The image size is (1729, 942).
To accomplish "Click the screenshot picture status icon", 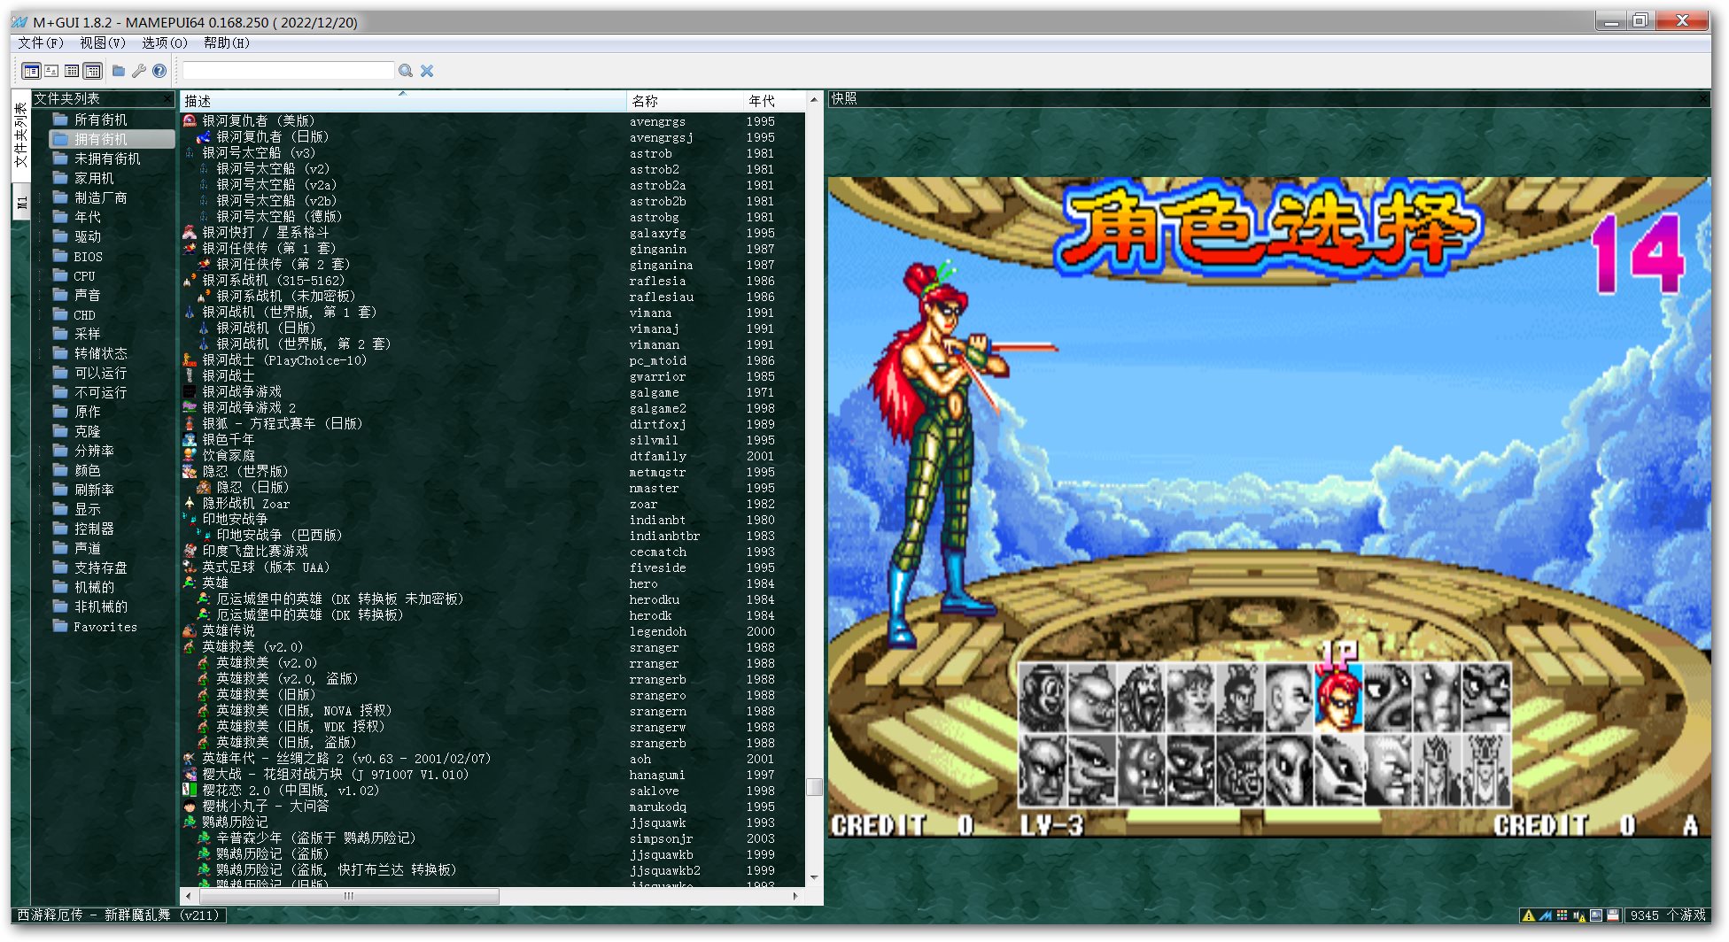I will [x=1596, y=915].
